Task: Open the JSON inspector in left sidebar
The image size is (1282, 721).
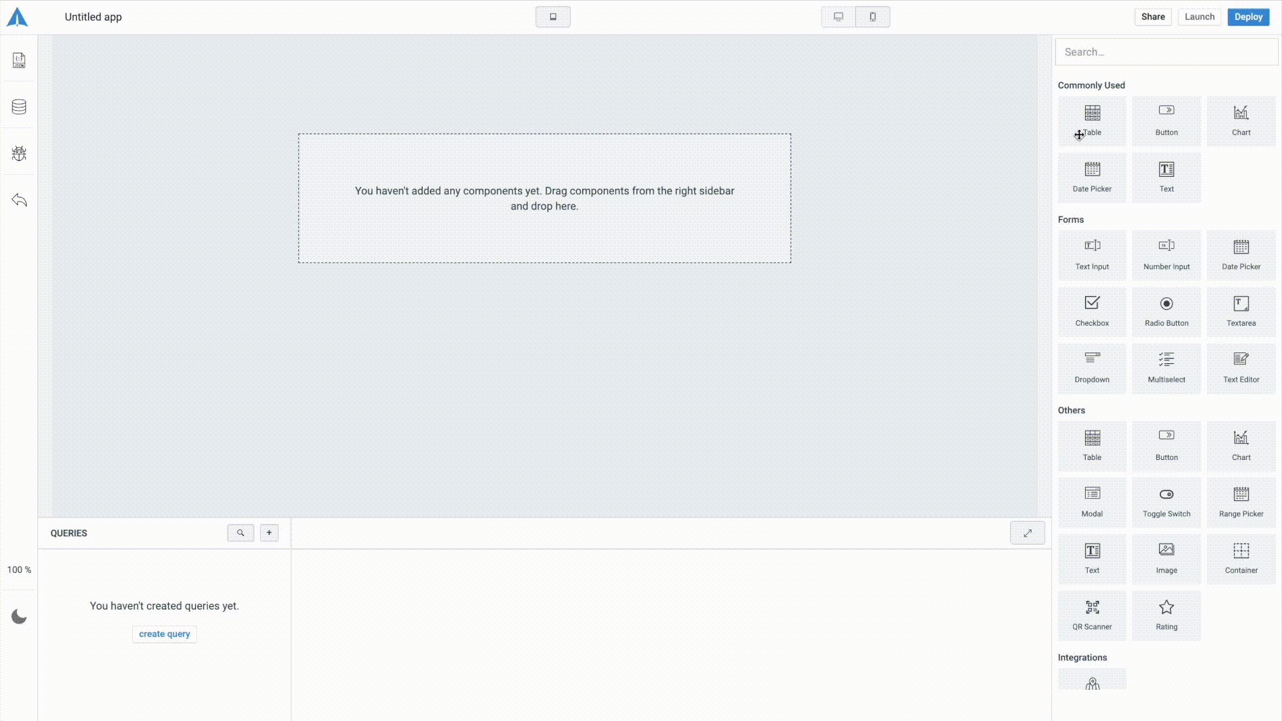Action: coord(19,60)
